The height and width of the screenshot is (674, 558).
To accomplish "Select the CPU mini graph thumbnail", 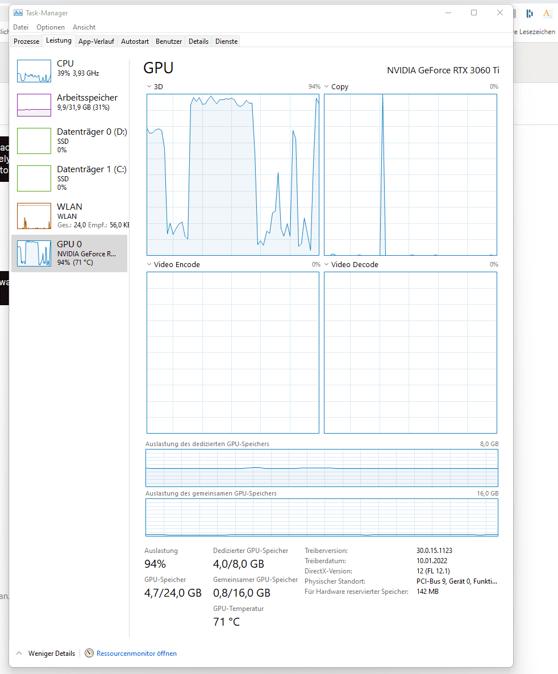I will click(x=34, y=71).
